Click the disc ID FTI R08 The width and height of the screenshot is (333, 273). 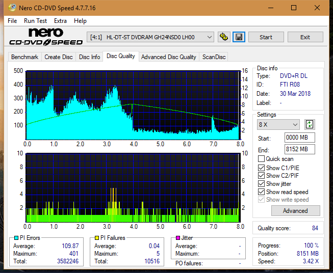tap(290, 85)
